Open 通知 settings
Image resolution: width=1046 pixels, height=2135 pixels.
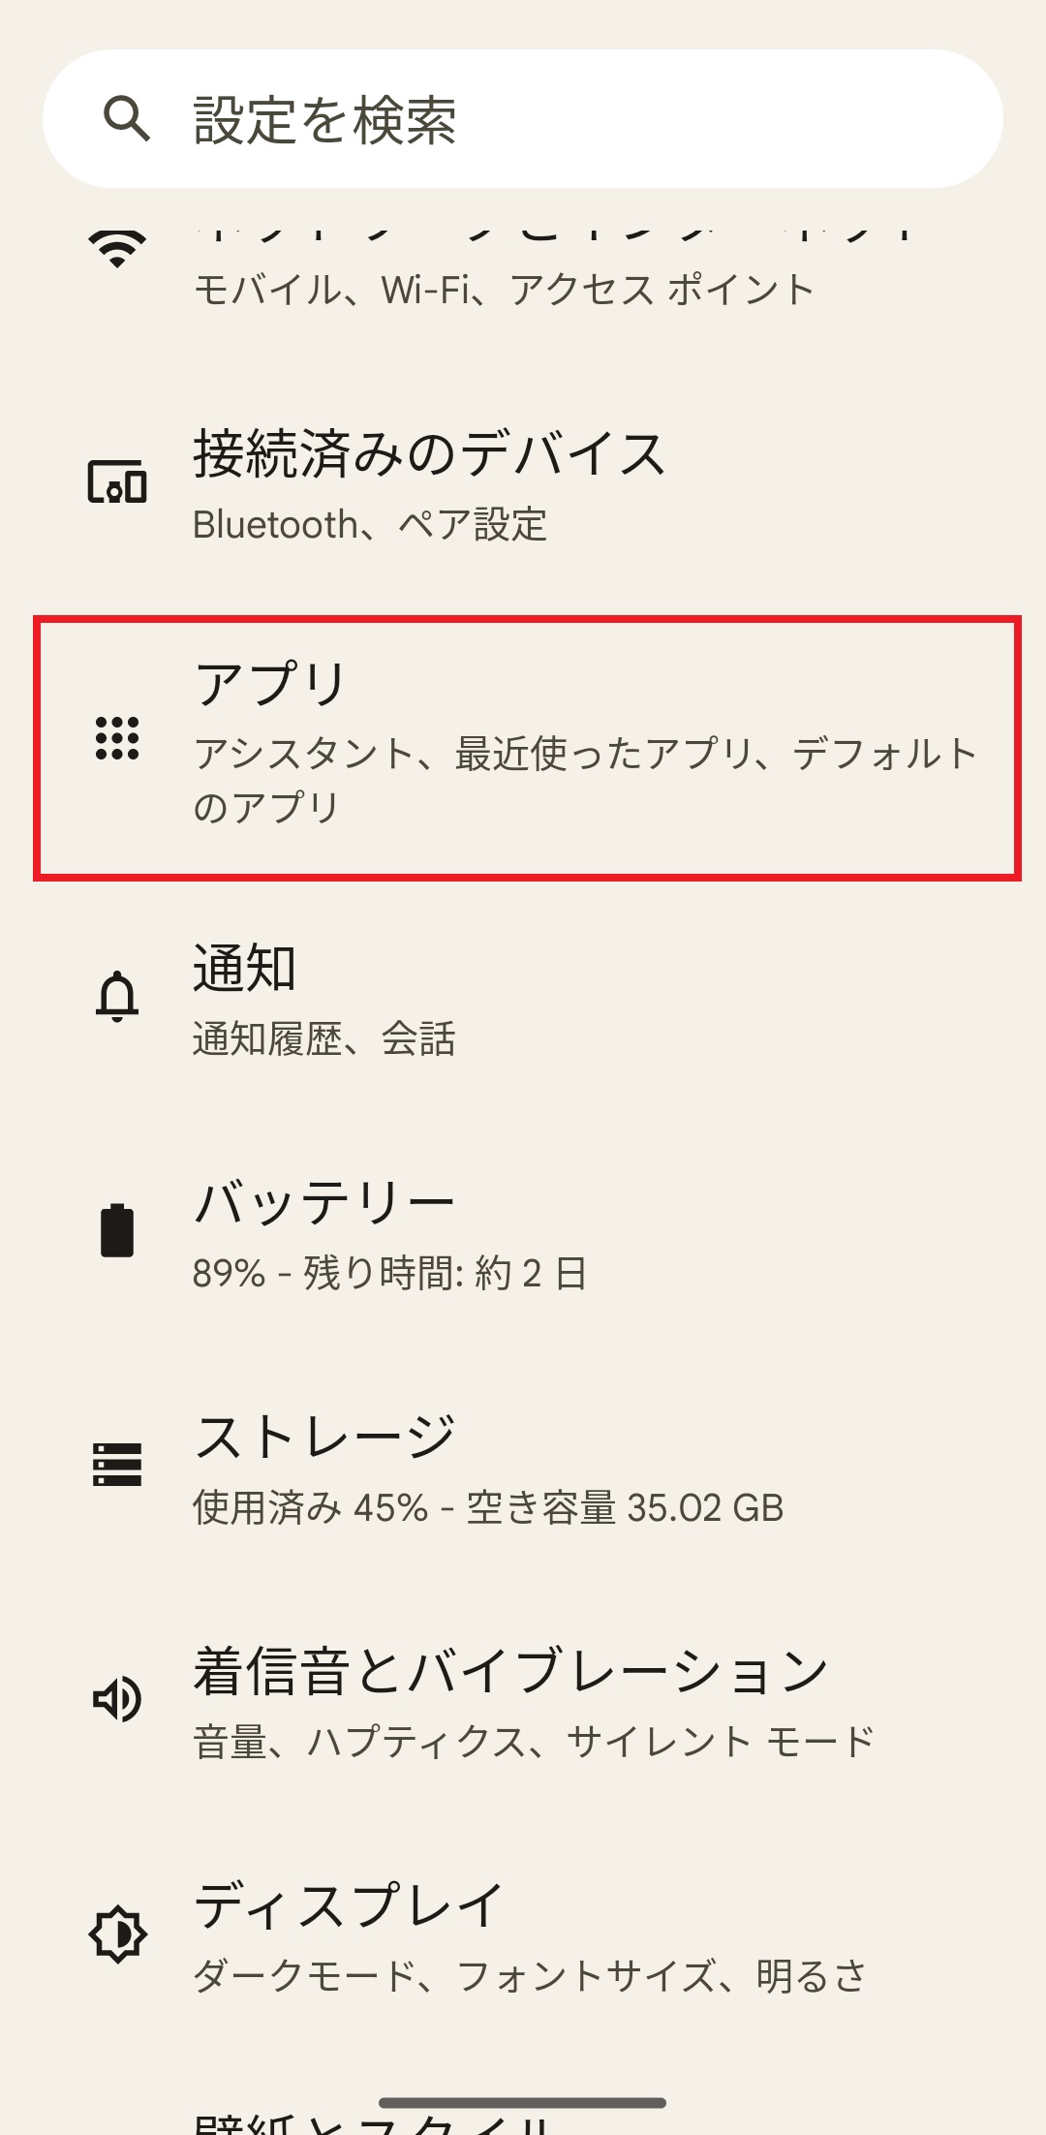tap(244, 968)
